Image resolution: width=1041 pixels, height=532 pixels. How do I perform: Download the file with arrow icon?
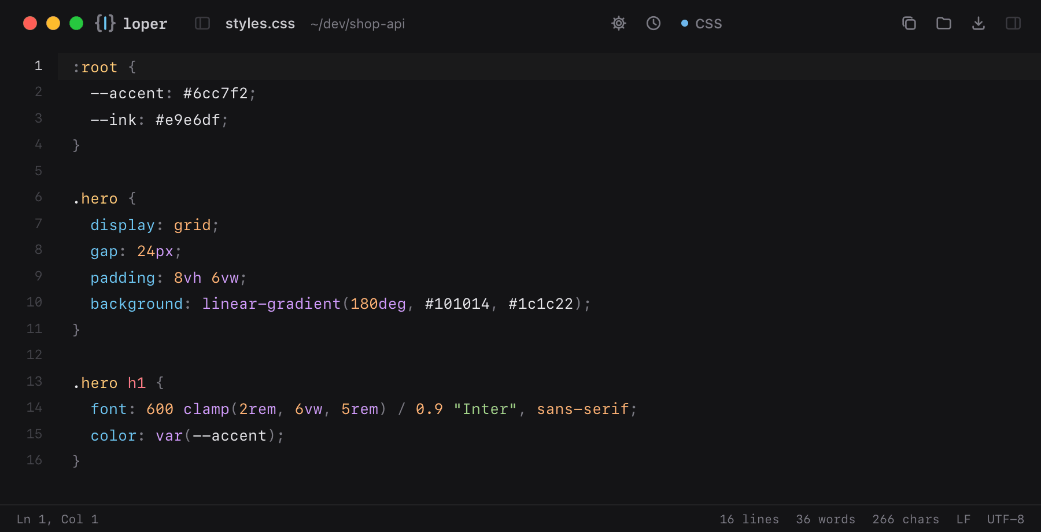(979, 23)
